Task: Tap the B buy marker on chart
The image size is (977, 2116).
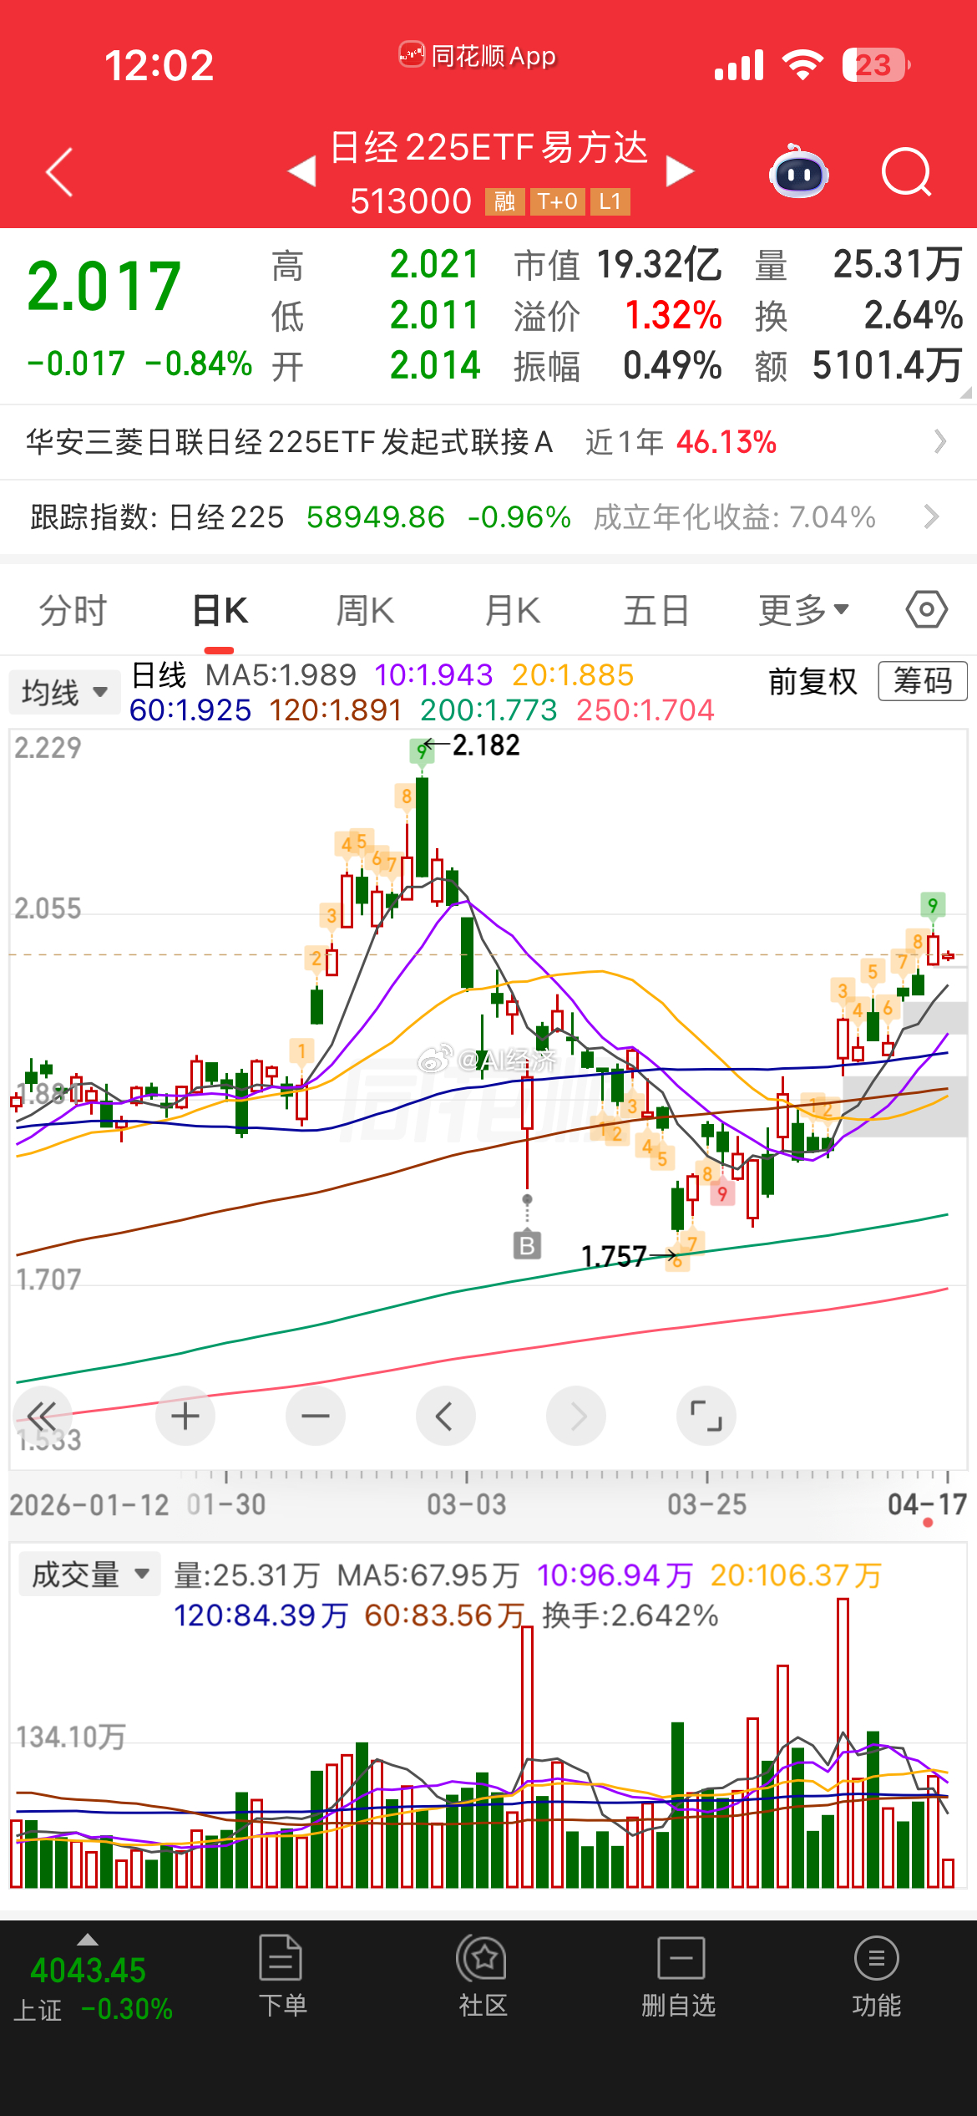Action: click(x=527, y=1245)
